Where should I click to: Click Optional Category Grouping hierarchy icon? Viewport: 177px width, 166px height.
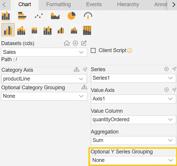(x=84, y=87)
